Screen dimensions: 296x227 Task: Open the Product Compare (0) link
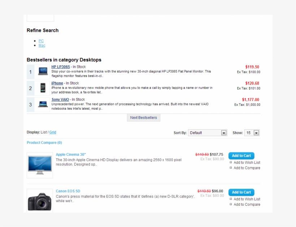44,143
